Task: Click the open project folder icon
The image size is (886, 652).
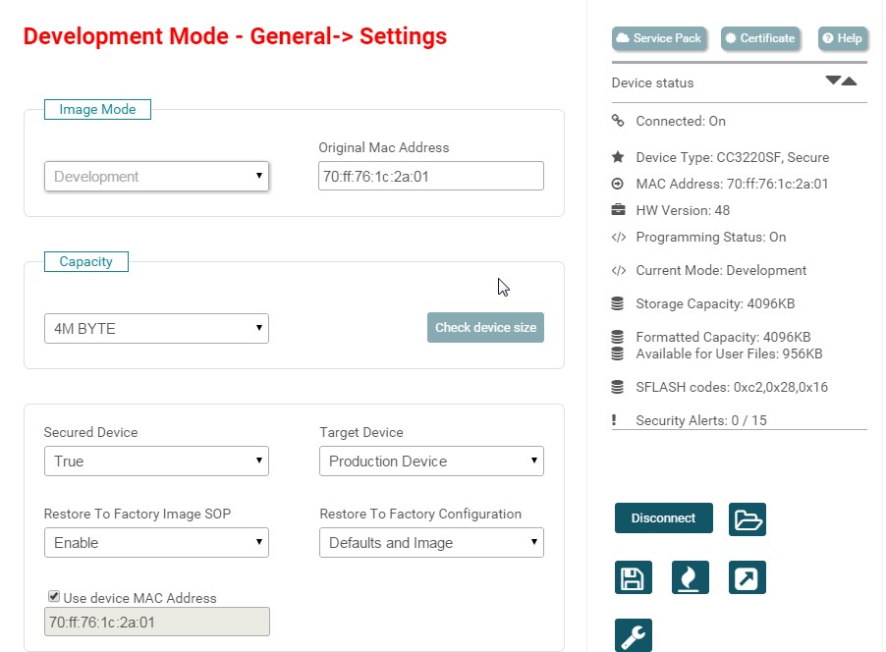Action: tap(747, 519)
